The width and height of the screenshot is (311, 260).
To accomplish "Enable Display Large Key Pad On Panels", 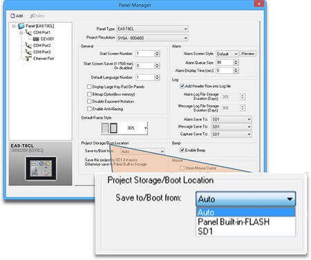I will [89, 87].
